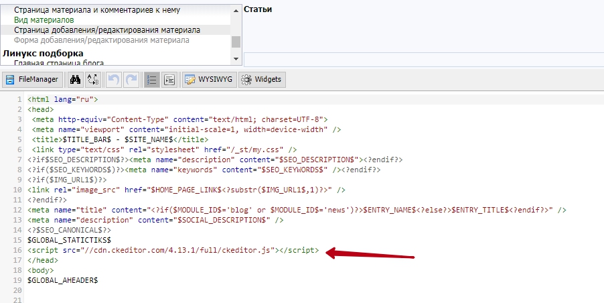Screen dimensions: 604x303
Task: Click the undo arrow icon
Action: point(114,80)
